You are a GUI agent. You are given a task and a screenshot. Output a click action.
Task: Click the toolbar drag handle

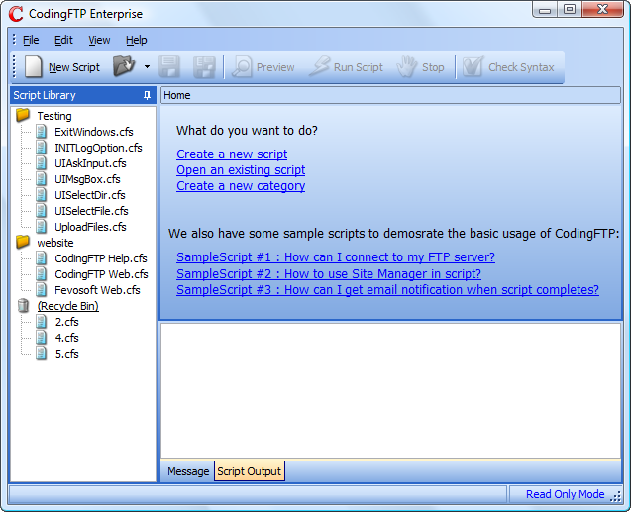(x=15, y=66)
